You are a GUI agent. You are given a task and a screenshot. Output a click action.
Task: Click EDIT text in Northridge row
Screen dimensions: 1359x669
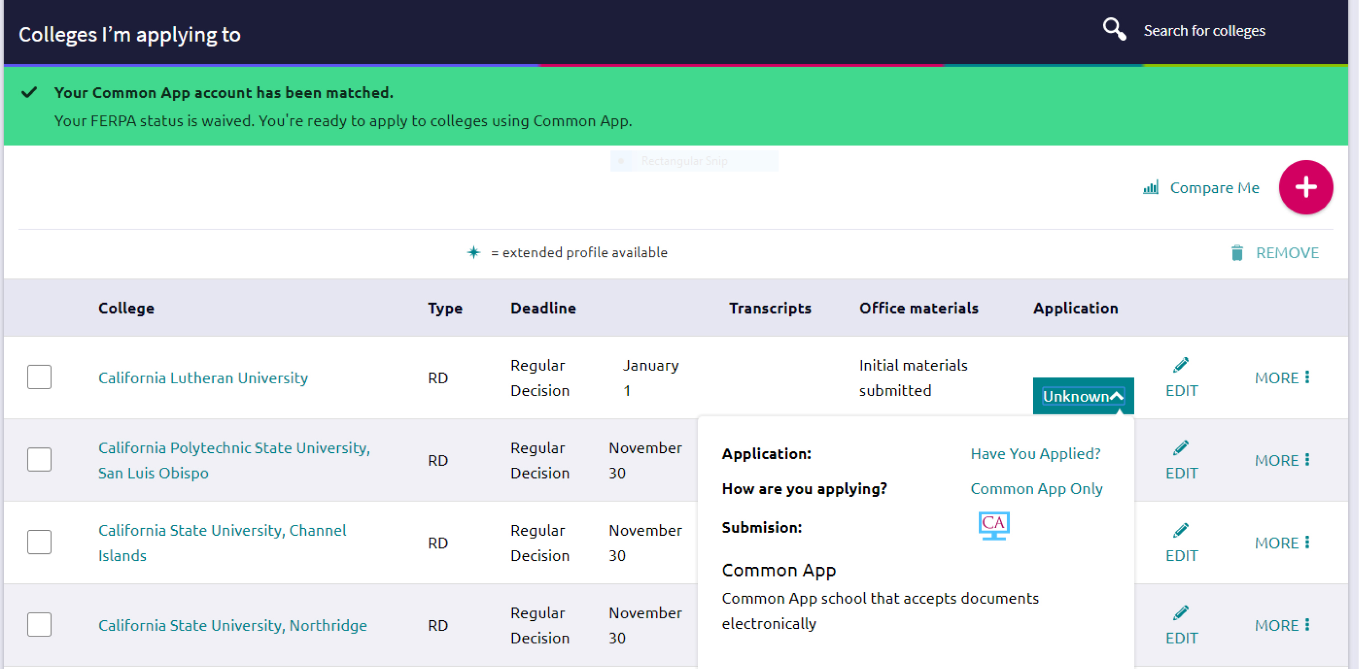click(1181, 638)
